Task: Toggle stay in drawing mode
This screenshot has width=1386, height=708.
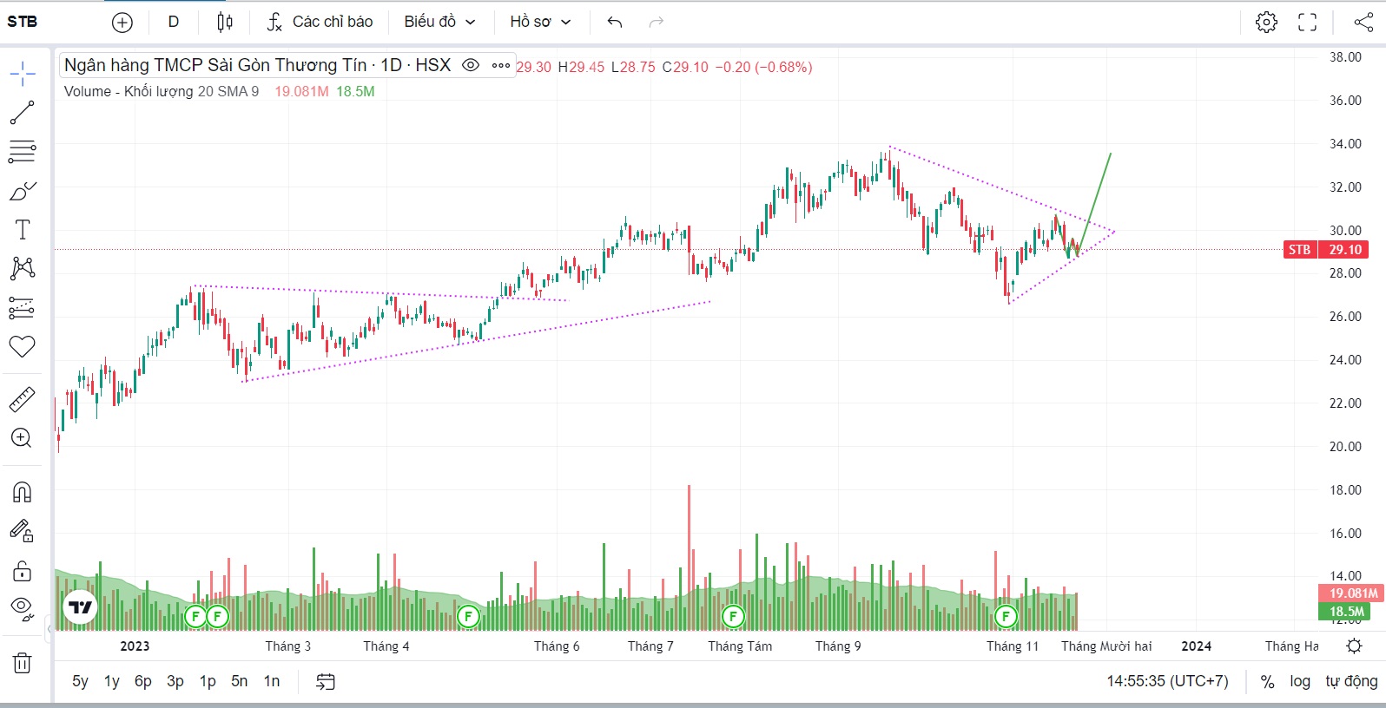Action: pos(23,531)
